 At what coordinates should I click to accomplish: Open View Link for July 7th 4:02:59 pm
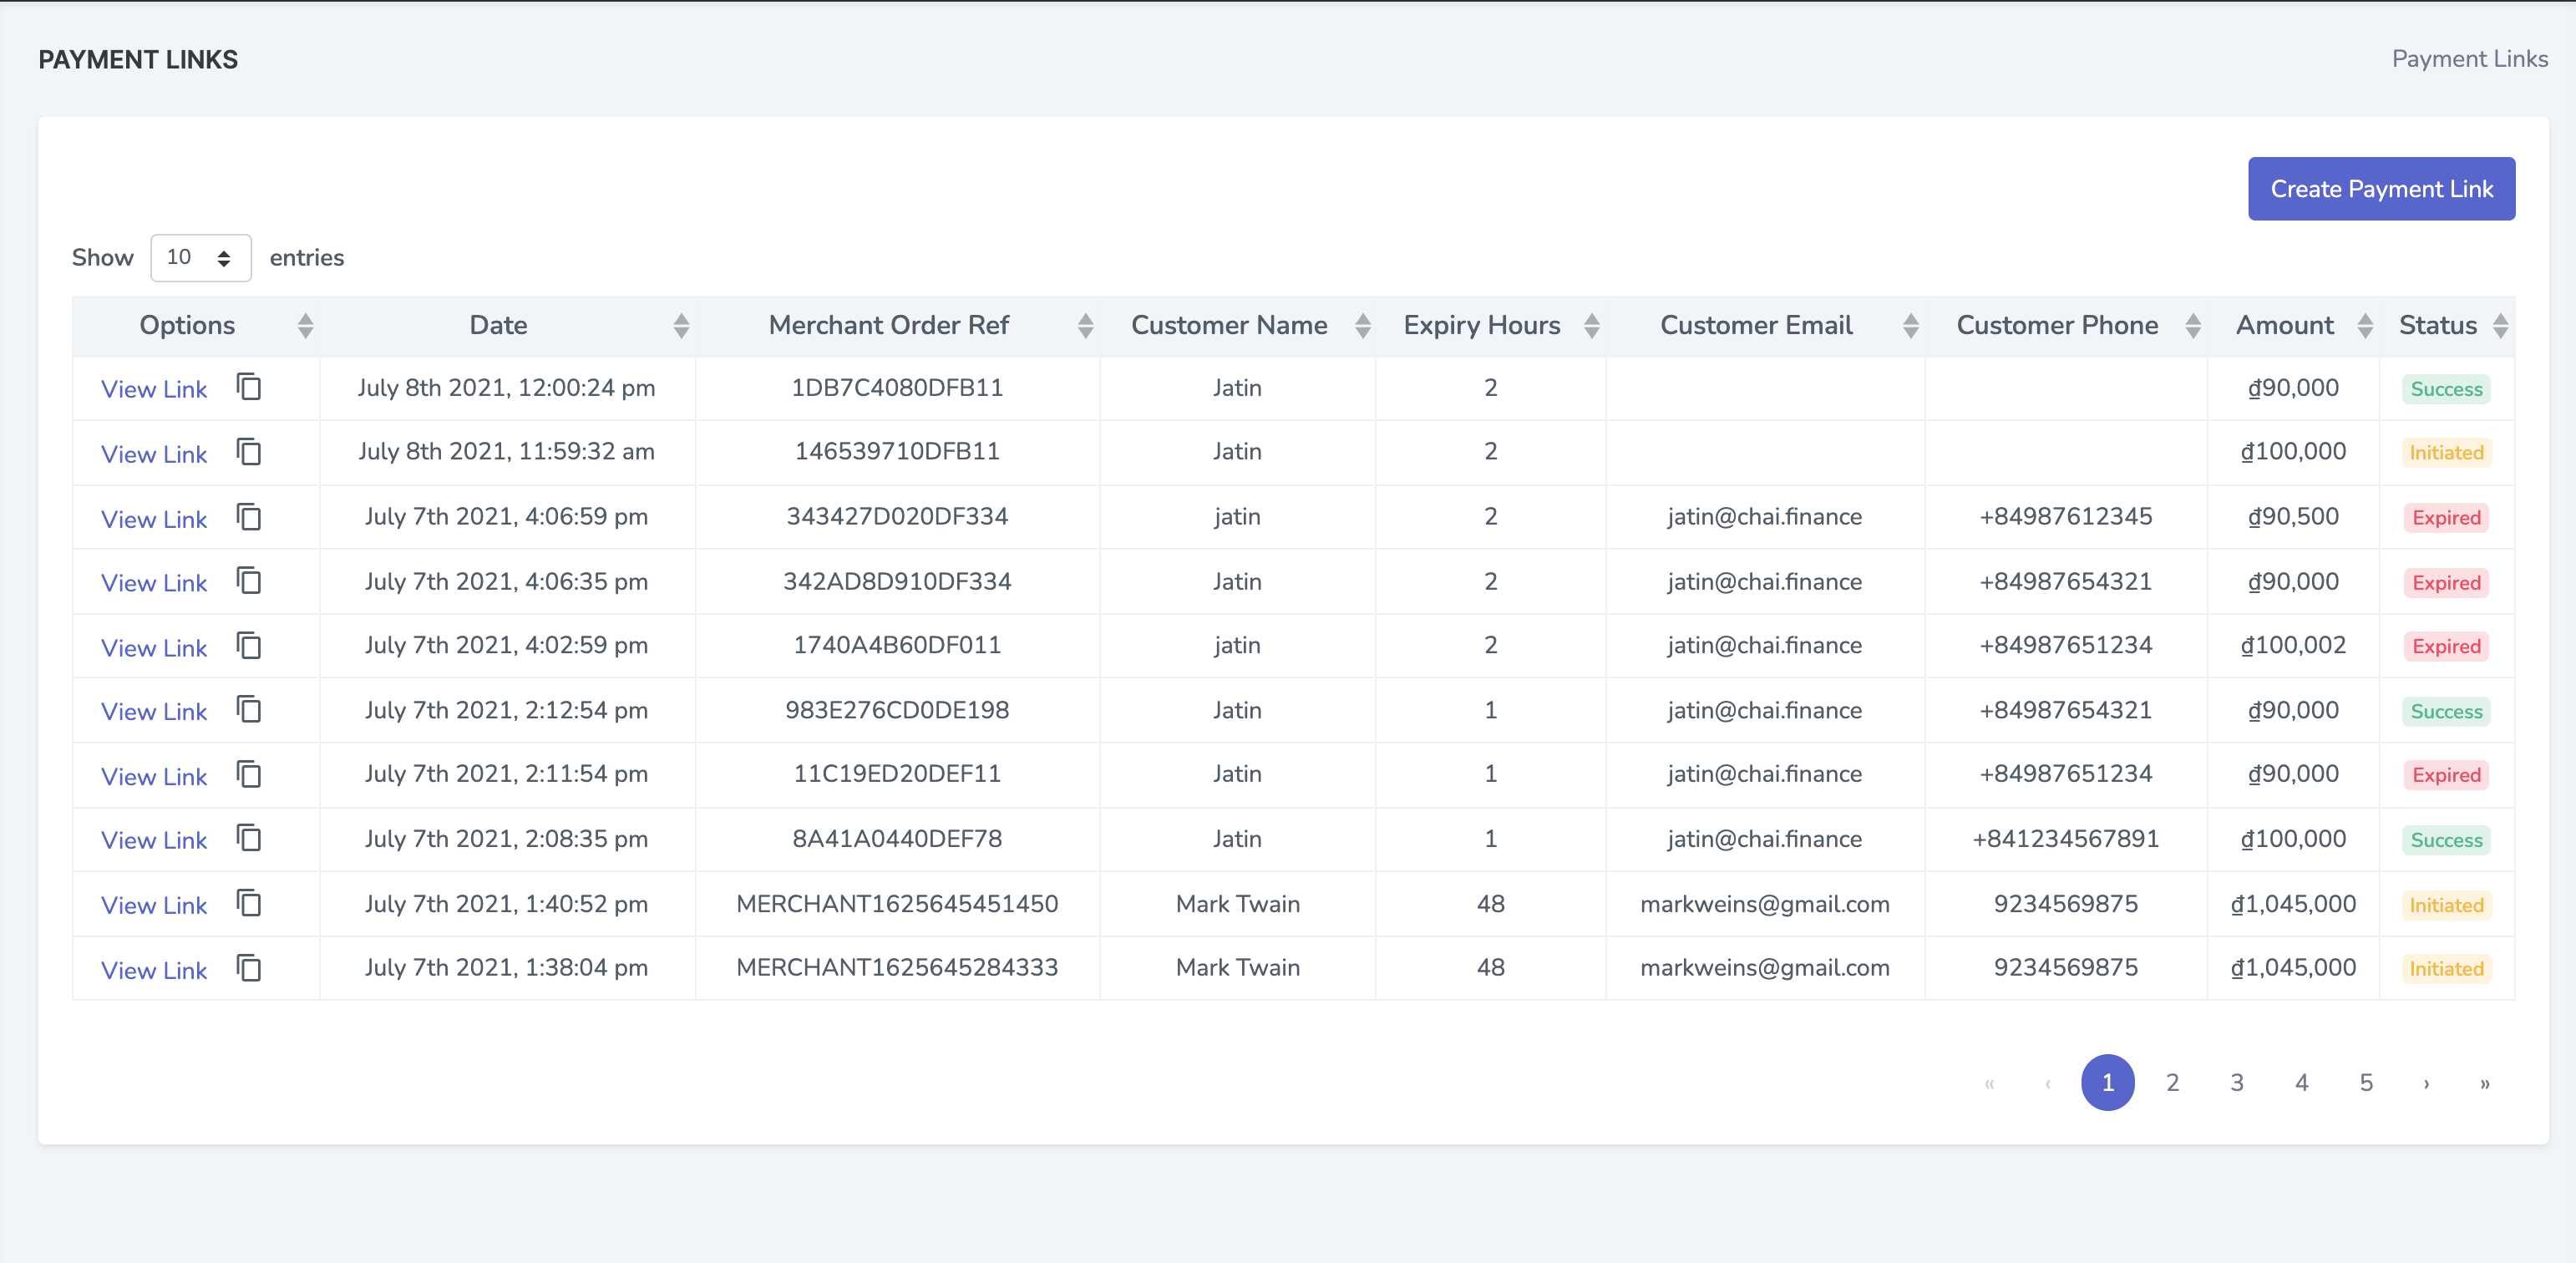154,648
